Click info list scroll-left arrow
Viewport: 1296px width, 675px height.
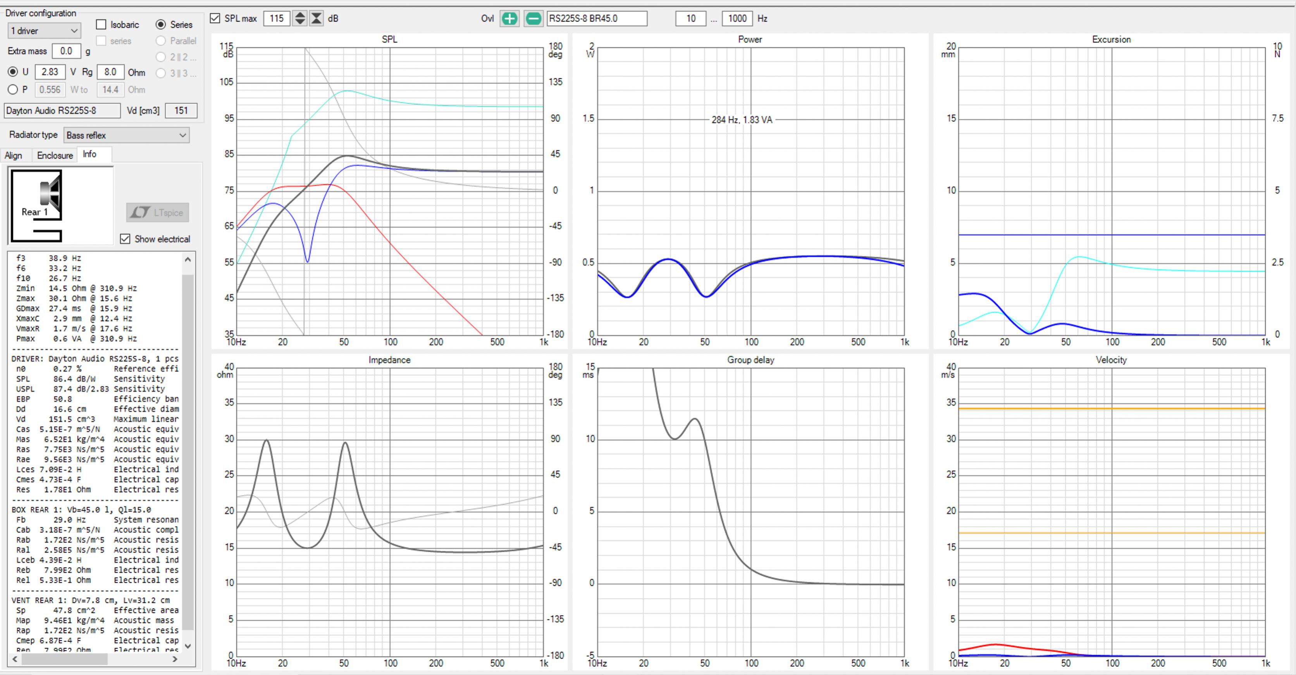tap(15, 659)
